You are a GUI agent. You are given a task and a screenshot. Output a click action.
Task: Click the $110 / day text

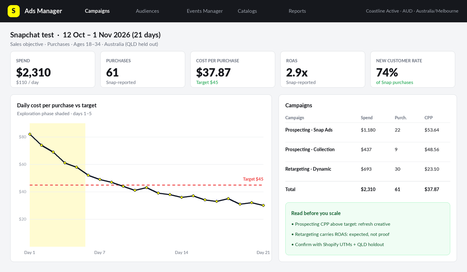(28, 82)
